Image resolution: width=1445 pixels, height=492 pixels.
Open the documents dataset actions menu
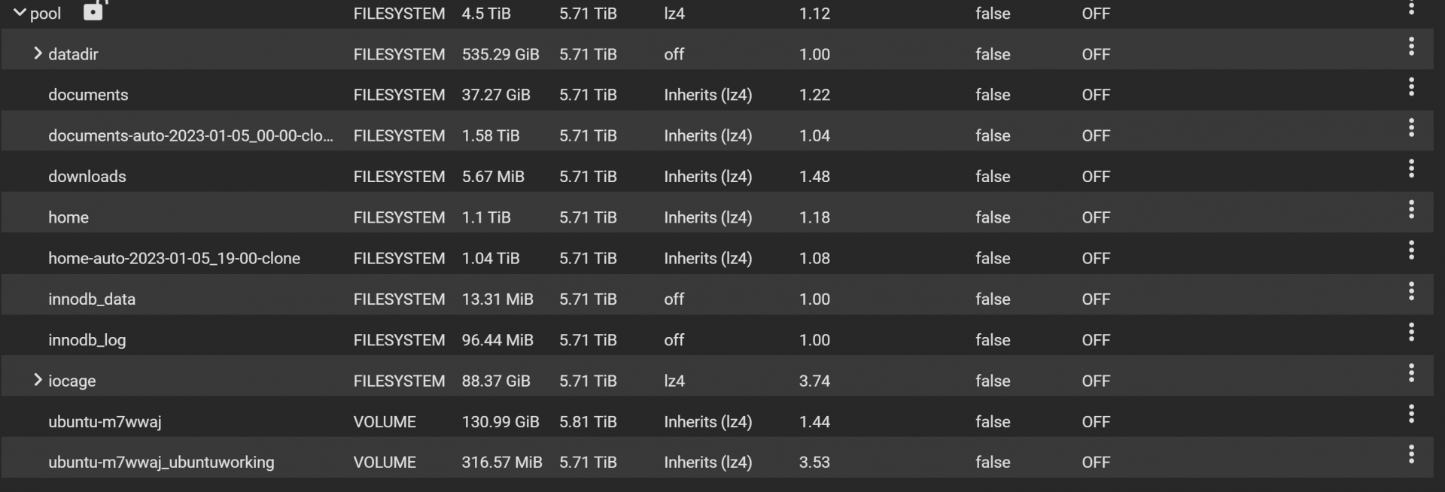(x=1411, y=87)
